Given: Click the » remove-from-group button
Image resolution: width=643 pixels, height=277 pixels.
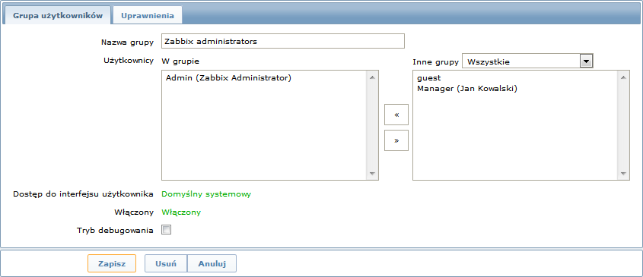Looking at the screenshot, I should [x=396, y=140].
